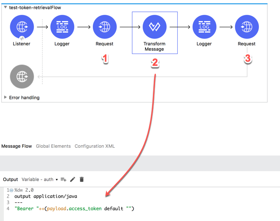Select the Listener node icon
280x221 pixels.
point(22,27)
